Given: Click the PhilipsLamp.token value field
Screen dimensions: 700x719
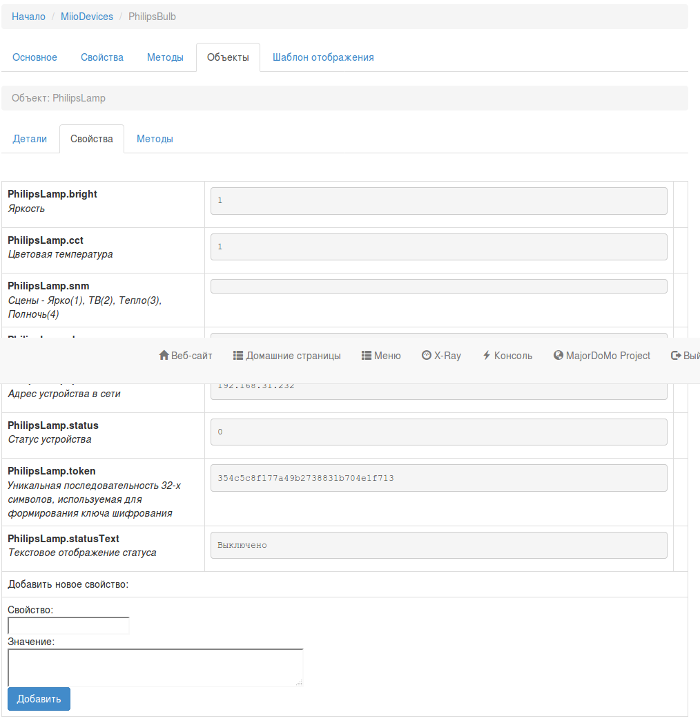Looking at the screenshot, I should [438, 478].
